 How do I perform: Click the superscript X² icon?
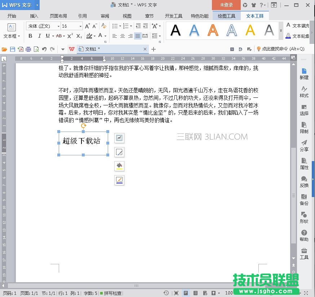[x=70, y=36]
